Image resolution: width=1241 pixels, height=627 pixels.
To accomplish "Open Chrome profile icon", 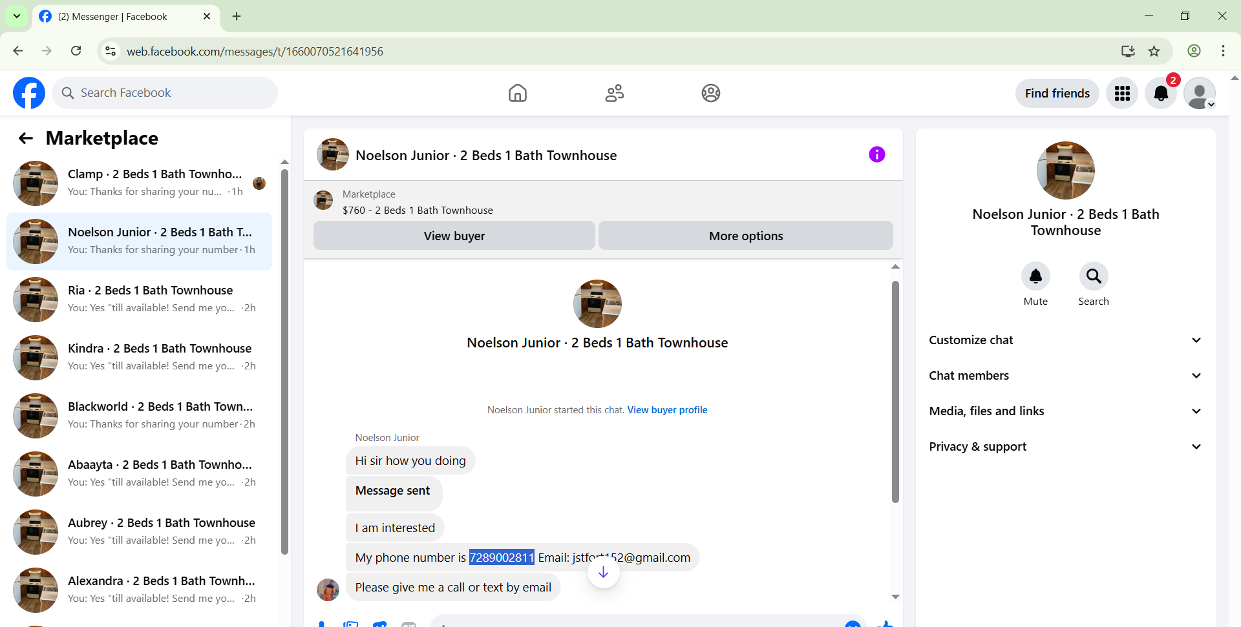I will (1194, 51).
